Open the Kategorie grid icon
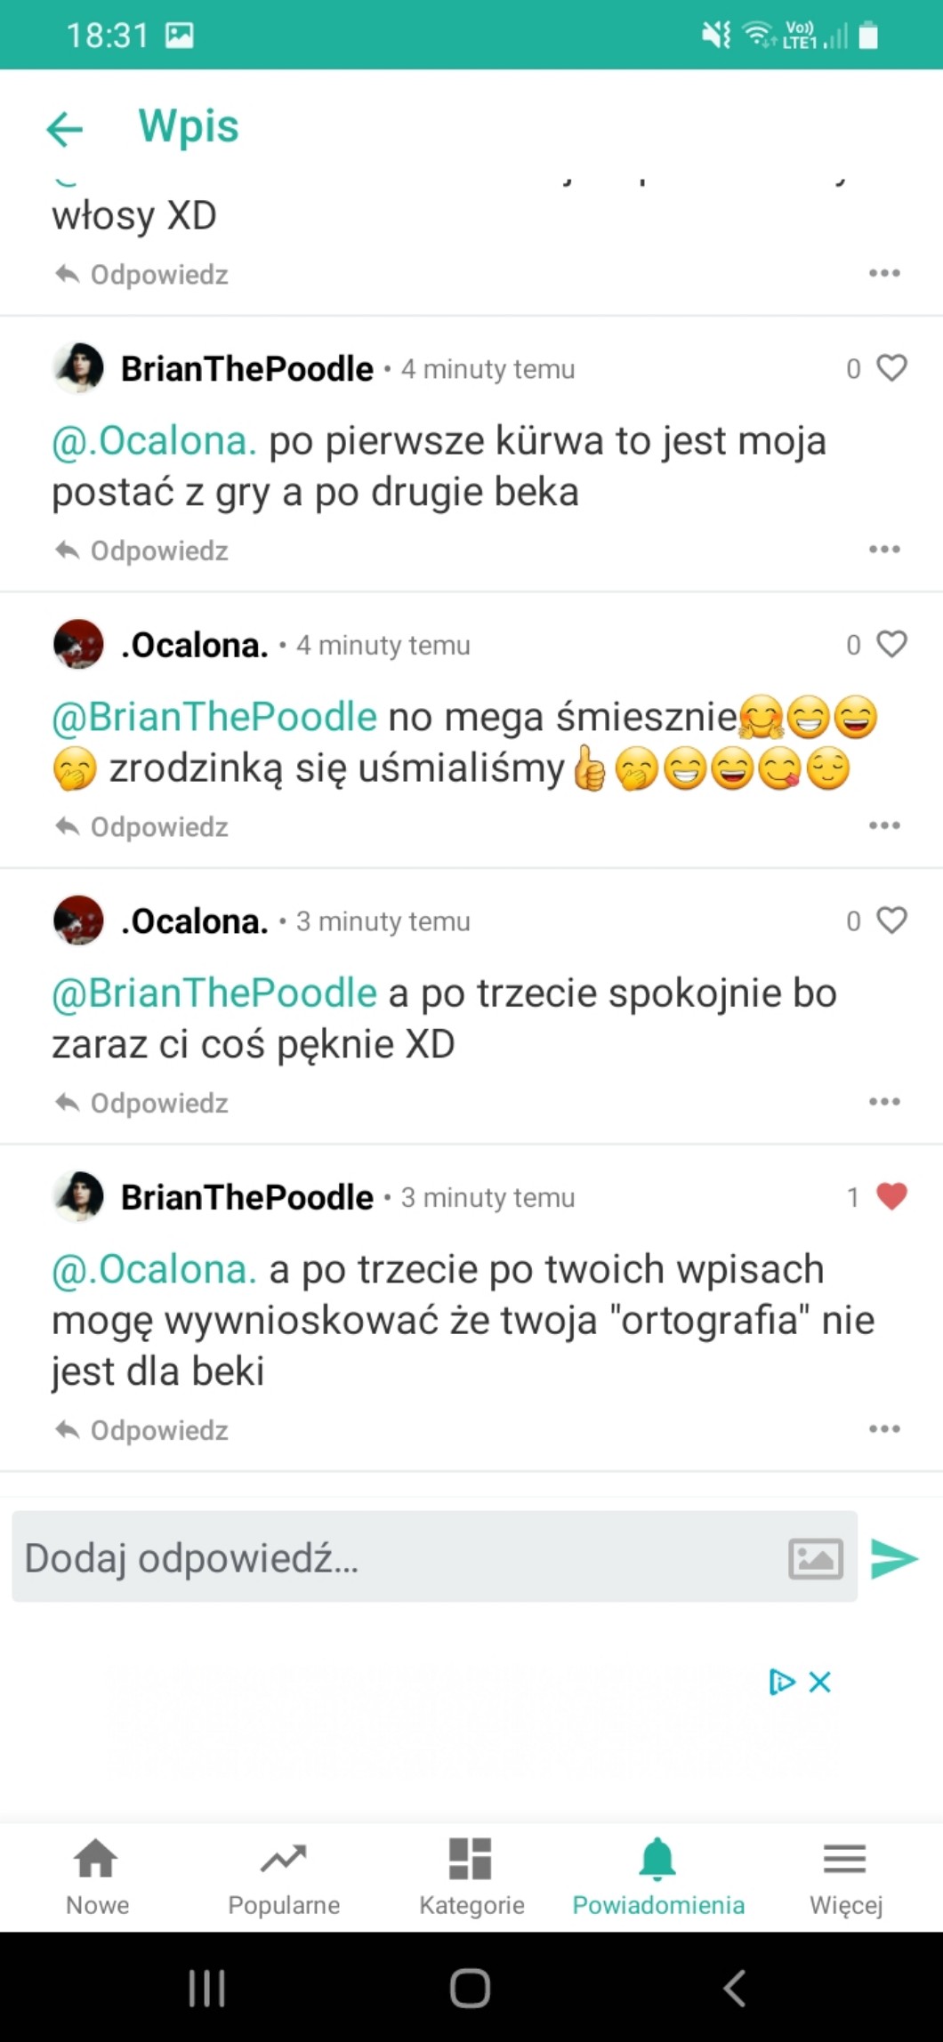This screenshot has height=2042, width=943. point(471,1877)
